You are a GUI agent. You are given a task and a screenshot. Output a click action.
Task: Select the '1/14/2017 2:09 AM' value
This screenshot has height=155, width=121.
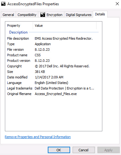point(49,77)
